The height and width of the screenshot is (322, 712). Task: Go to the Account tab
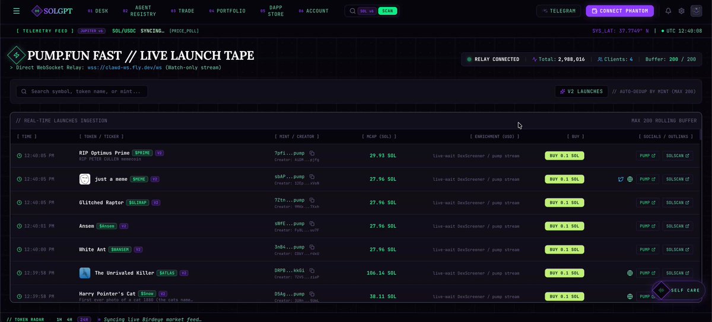click(x=313, y=11)
